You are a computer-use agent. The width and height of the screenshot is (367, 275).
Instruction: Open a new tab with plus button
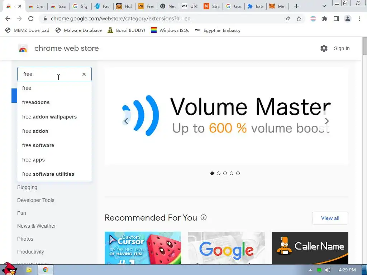(296, 6)
